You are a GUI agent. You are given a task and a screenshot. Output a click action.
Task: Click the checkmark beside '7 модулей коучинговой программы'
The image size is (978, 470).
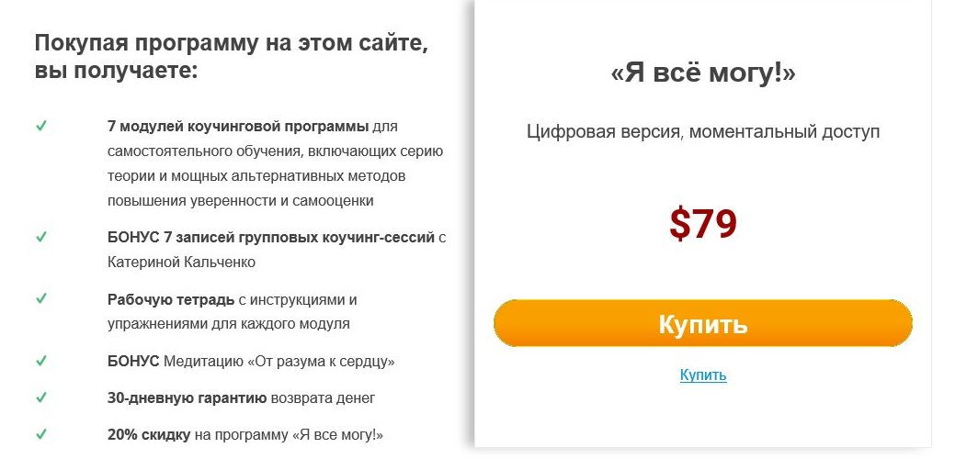click(41, 126)
